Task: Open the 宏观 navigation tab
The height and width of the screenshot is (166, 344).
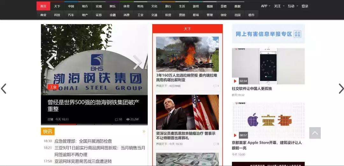Action: [99, 6]
